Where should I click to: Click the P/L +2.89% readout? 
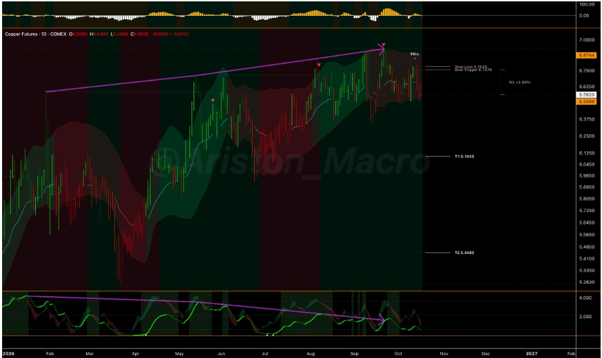519,83
